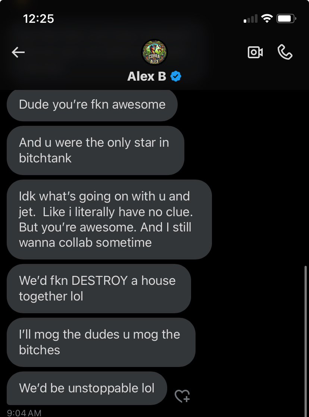Open the Cobra Alex profile picture
This screenshot has height=417, width=309.
[154, 52]
